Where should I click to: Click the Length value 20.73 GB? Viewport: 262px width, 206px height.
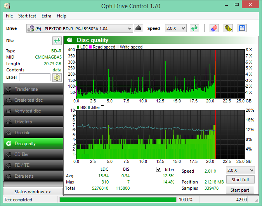click(x=52, y=64)
